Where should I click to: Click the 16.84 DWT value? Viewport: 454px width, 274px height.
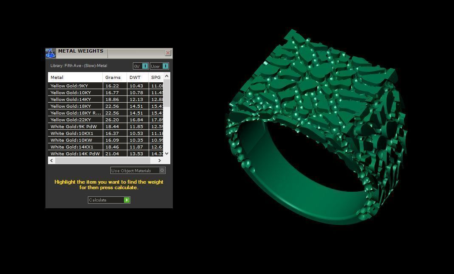pyautogui.click(x=136, y=120)
